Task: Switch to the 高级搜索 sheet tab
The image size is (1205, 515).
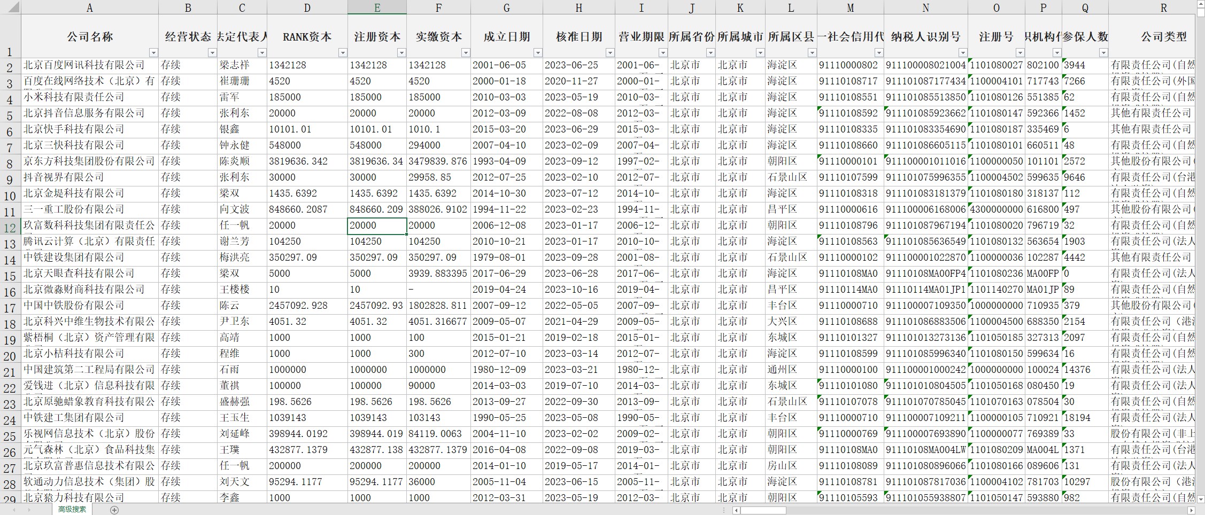Action: [72, 509]
